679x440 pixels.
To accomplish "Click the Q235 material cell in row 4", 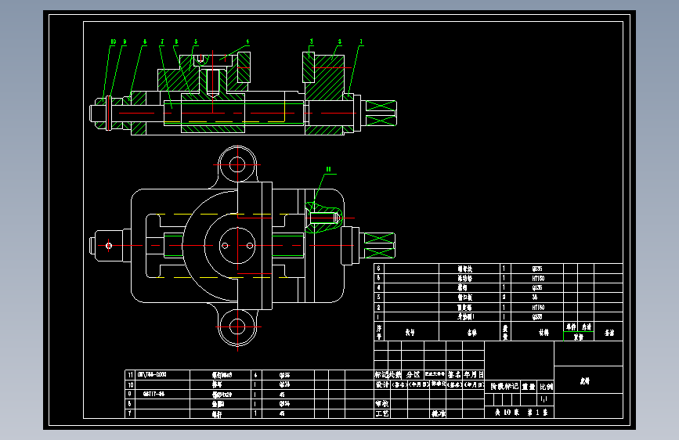I will pyautogui.click(x=538, y=288).
